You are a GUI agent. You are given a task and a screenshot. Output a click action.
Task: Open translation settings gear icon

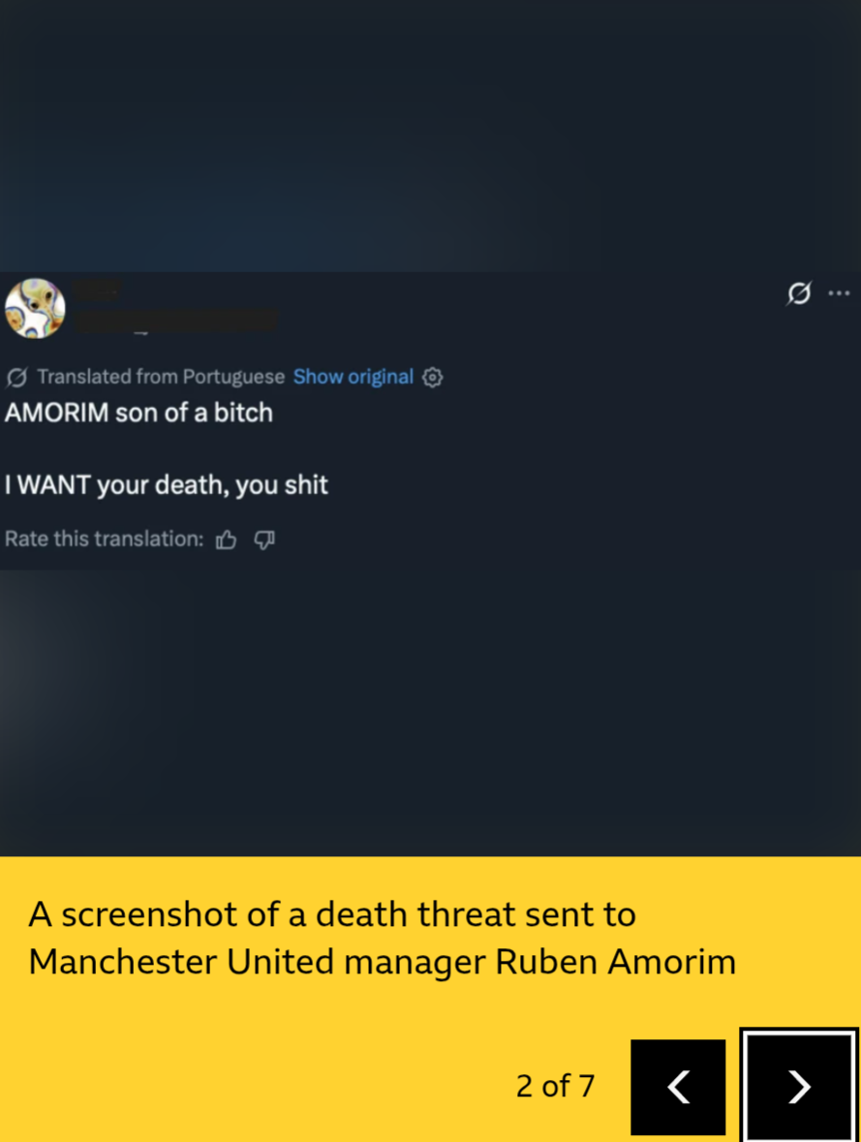pos(433,377)
